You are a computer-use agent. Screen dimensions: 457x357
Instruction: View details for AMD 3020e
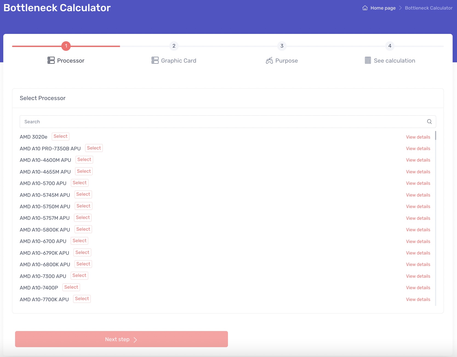418,137
